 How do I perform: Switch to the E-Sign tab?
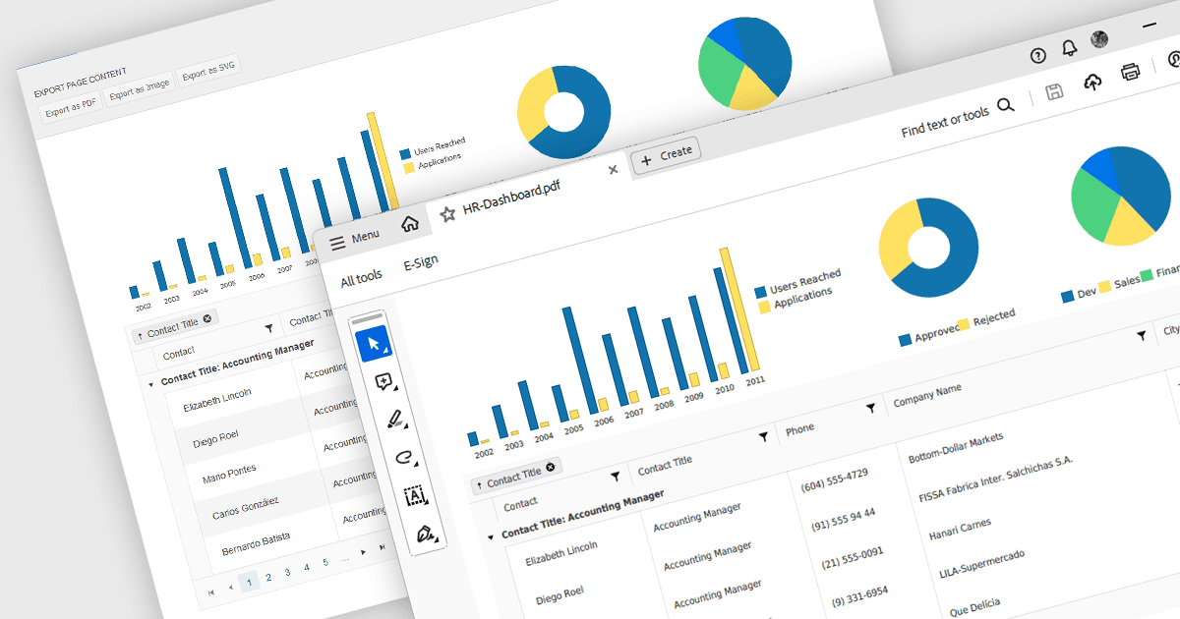(421, 263)
